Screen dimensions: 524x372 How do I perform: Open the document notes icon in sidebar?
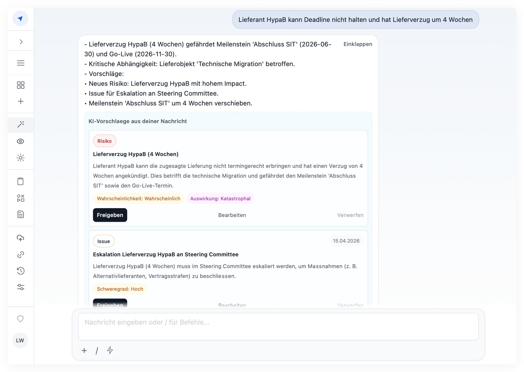point(21,214)
